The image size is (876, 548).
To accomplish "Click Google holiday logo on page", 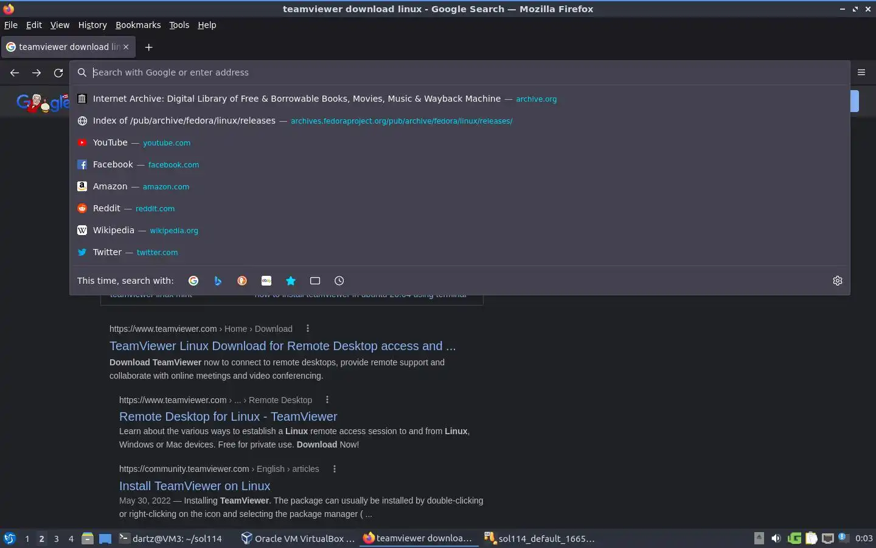I will 43,102.
